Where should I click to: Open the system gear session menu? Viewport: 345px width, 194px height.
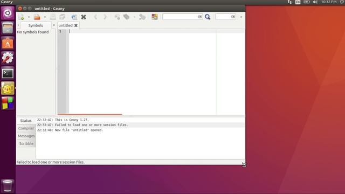click(x=342, y=2)
